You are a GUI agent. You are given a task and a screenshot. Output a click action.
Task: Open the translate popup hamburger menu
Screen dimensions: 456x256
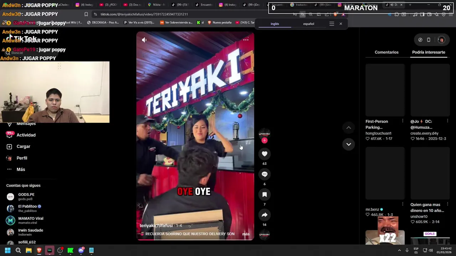(332, 24)
